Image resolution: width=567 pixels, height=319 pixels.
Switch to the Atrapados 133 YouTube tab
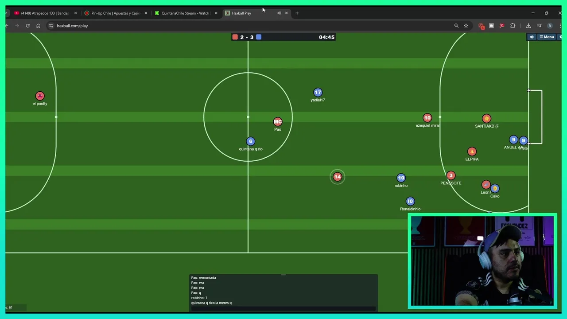44,13
